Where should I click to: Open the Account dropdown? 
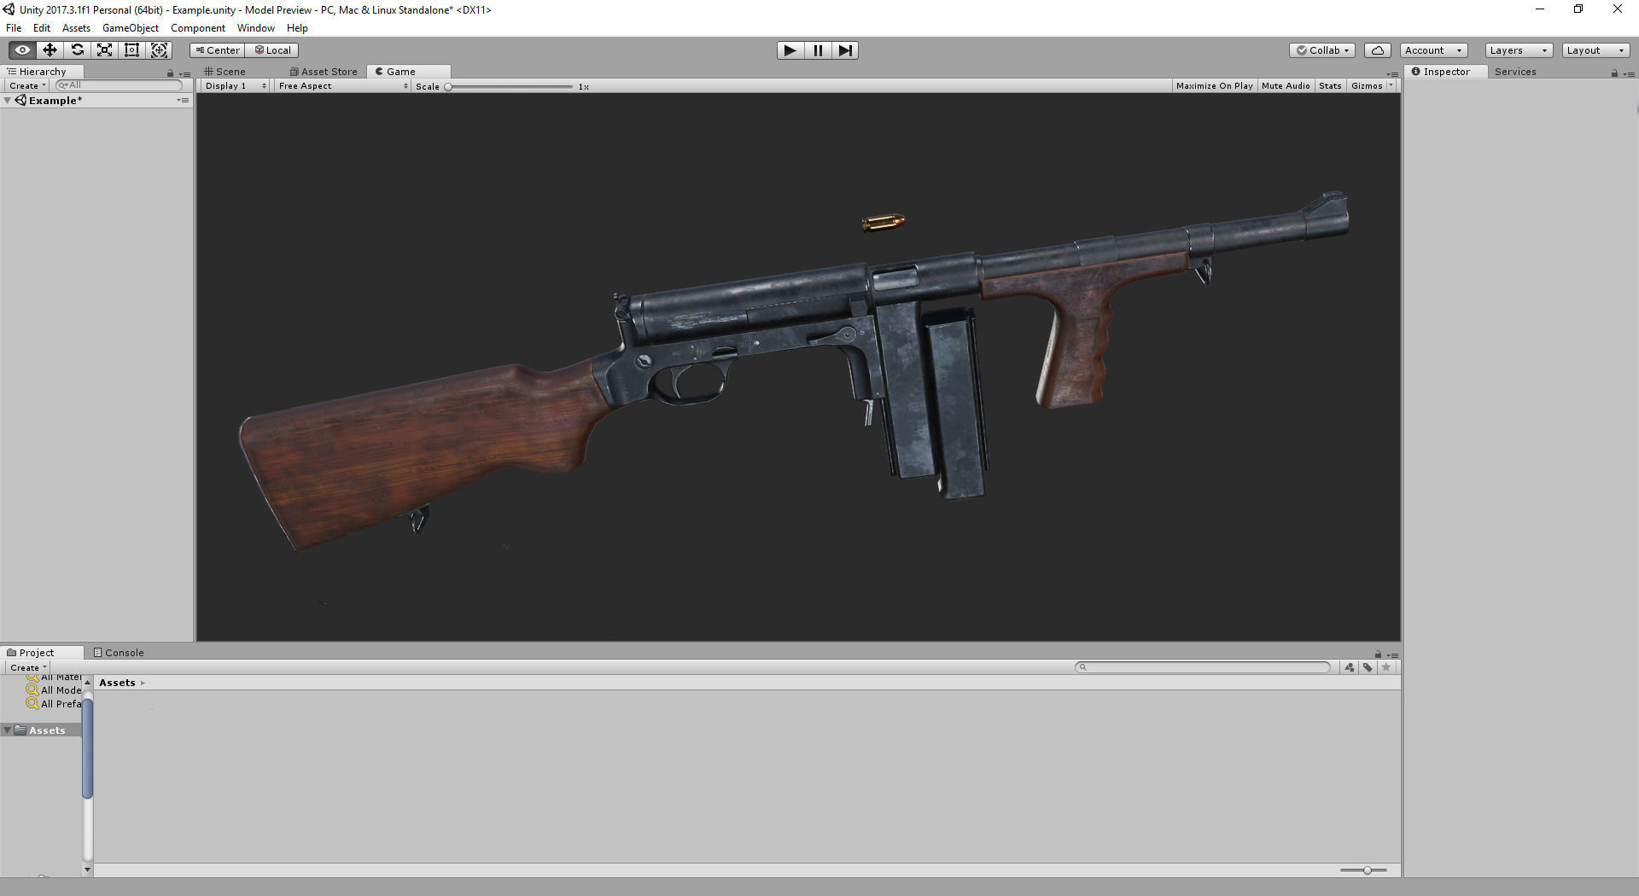pos(1434,50)
